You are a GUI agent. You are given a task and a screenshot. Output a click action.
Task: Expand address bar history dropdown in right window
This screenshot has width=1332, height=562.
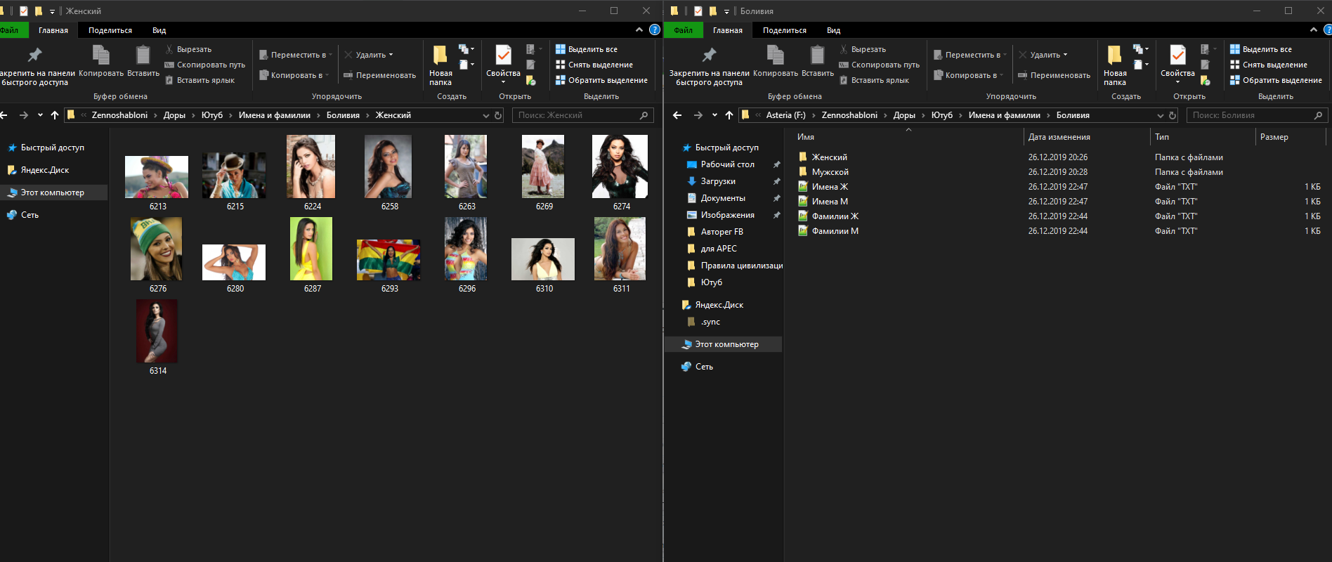click(x=1160, y=115)
